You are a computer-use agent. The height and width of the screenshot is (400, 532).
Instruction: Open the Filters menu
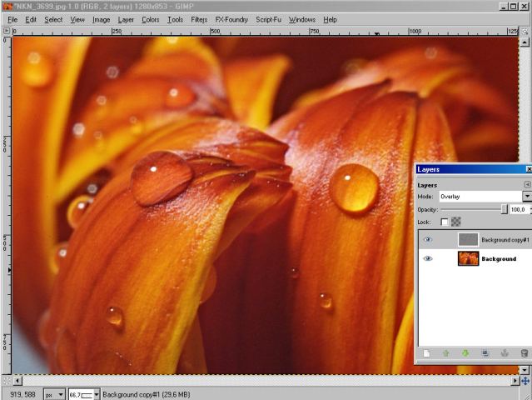(199, 20)
